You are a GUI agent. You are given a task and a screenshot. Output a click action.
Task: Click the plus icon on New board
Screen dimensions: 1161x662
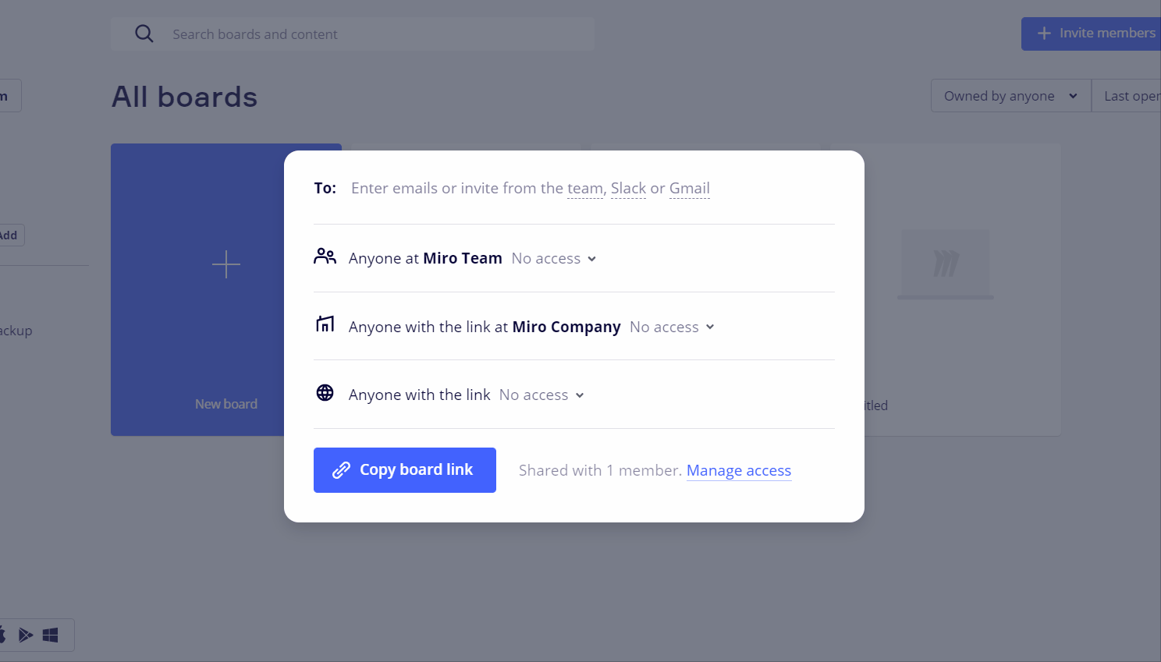point(226,264)
